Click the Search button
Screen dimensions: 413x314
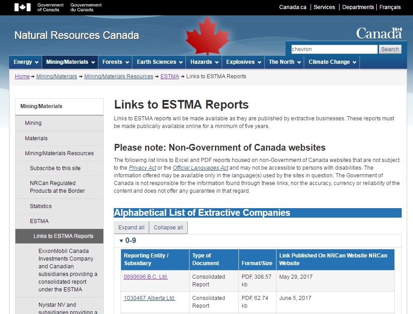click(x=390, y=49)
